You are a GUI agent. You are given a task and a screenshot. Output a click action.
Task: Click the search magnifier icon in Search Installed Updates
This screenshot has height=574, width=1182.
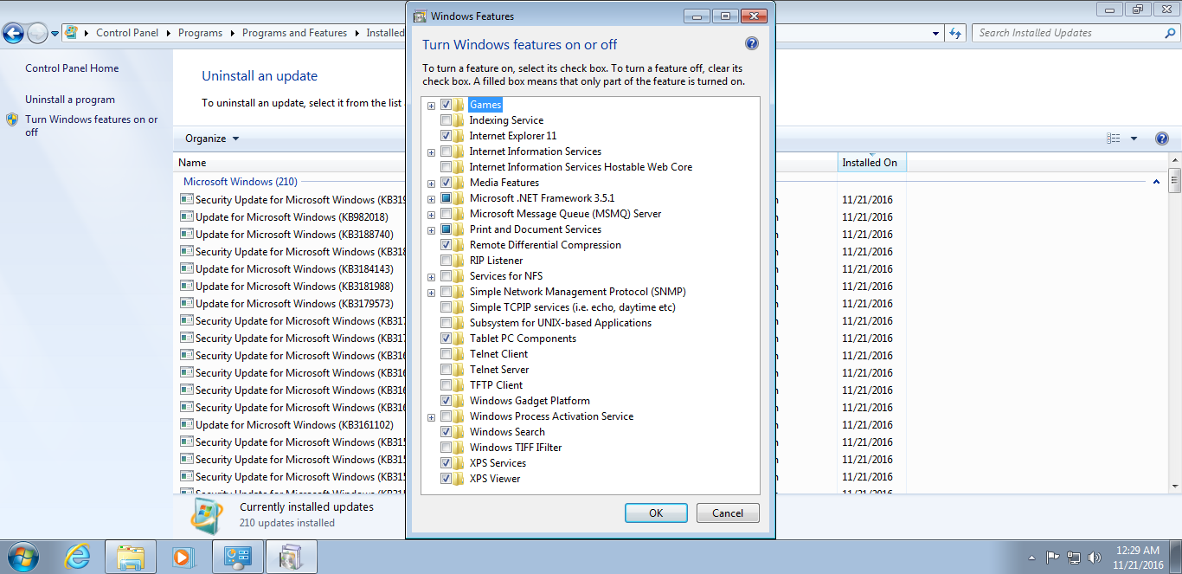coord(1169,33)
